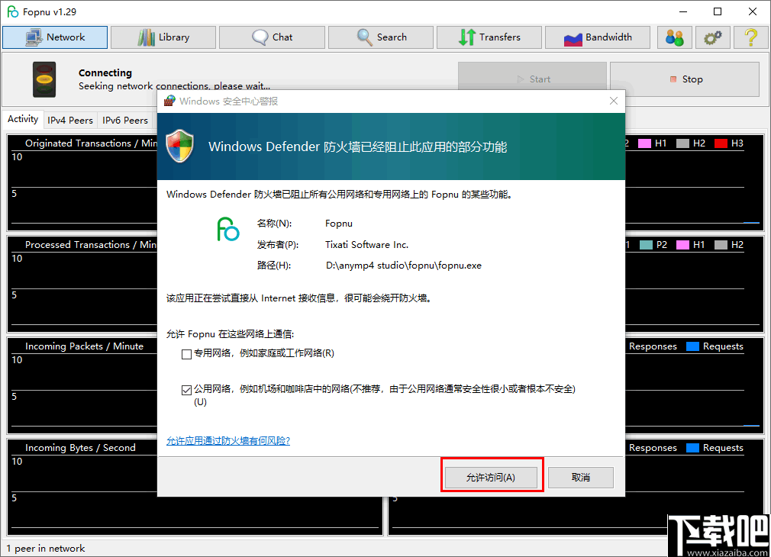Open the IPv4 Peers tab

pos(70,120)
